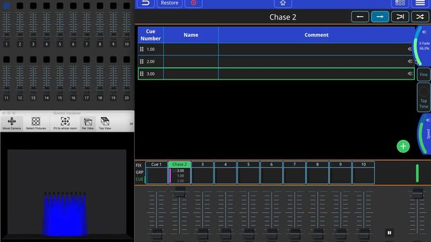
Task: Open the grid layout icon in the top bar
Action: [400, 3]
